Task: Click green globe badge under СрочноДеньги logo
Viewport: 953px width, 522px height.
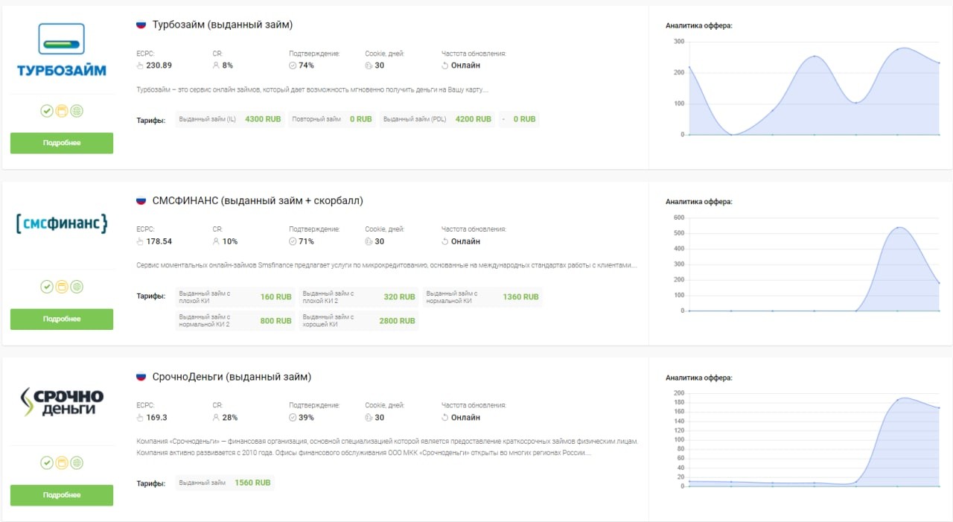Action: (77, 463)
